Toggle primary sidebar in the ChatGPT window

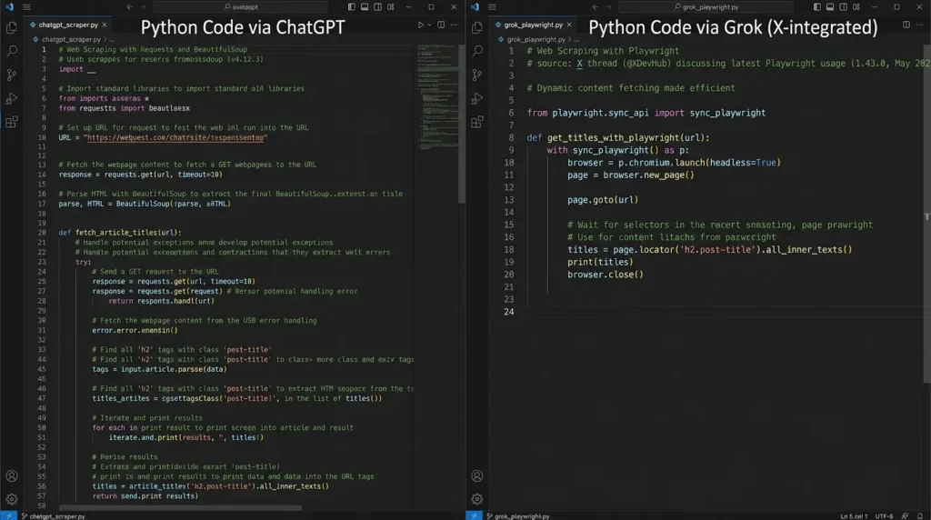coord(352,7)
